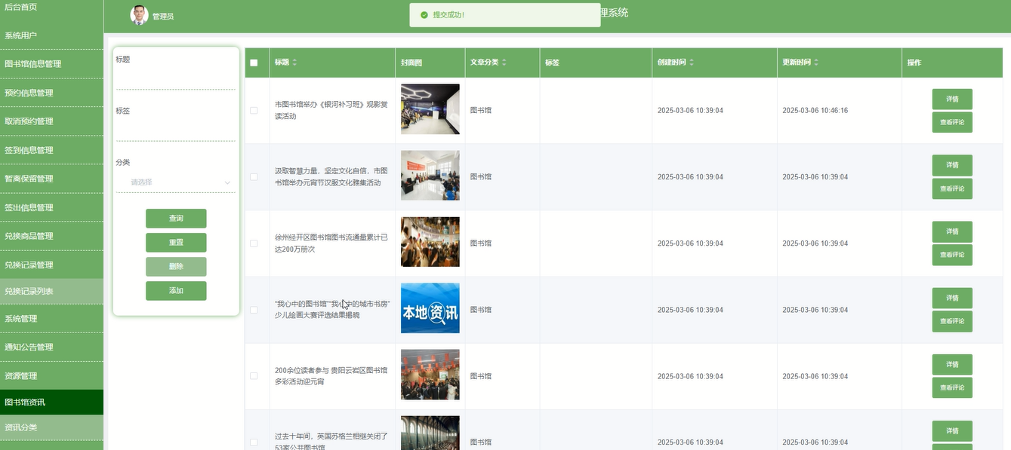Open 详情 for the 徐州经开区图书馆 article

click(x=952, y=231)
